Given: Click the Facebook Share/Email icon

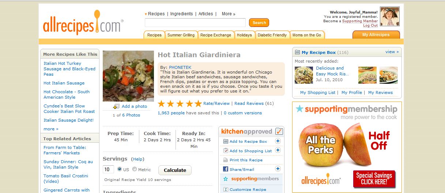Looking at the screenshot, I should coord(226,169).
